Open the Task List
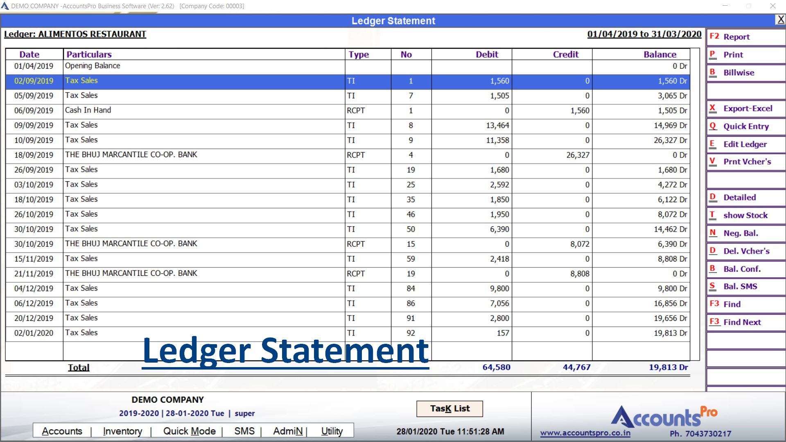This screenshot has height=442, width=786. [x=449, y=408]
